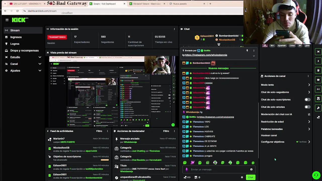Open Acciones de canal three-dot menu
The image size is (322, 181).
tap(308, 76)
